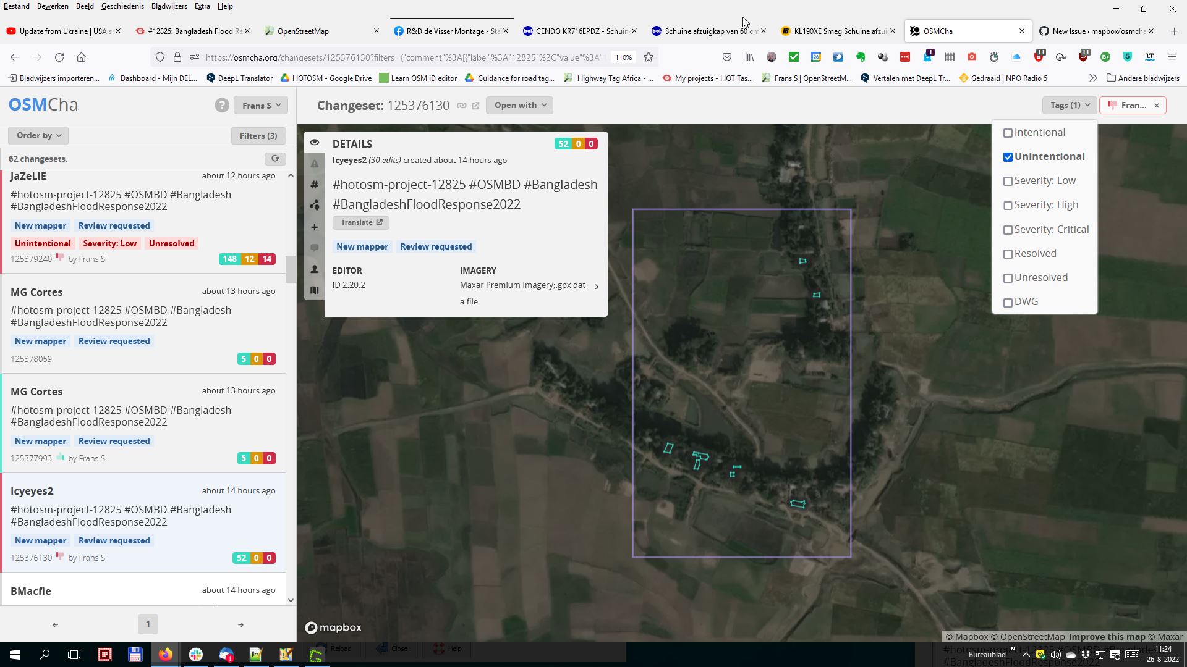Image resolution: width=1187 pixels, height=667 pixels.
Task: Switch to the OpenStreetMap browser tab
Action: pyautogui.click(x=303, y=31)
